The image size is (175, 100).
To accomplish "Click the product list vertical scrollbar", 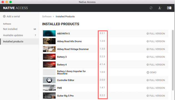I will (x=173, y=60).
